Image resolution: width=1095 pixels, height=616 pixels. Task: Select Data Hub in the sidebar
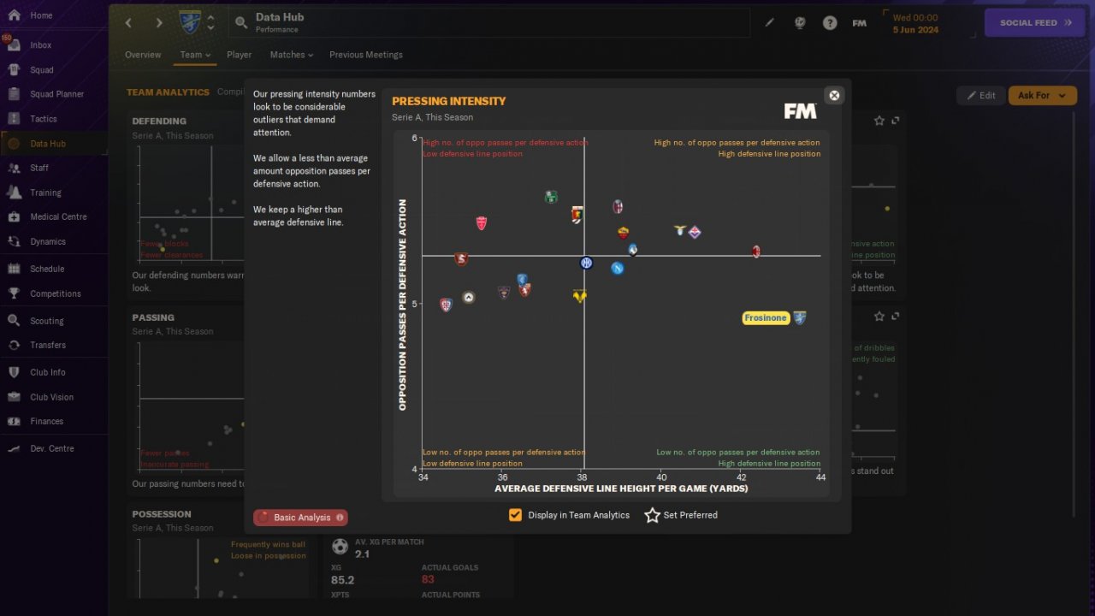(x=54, y=144)
